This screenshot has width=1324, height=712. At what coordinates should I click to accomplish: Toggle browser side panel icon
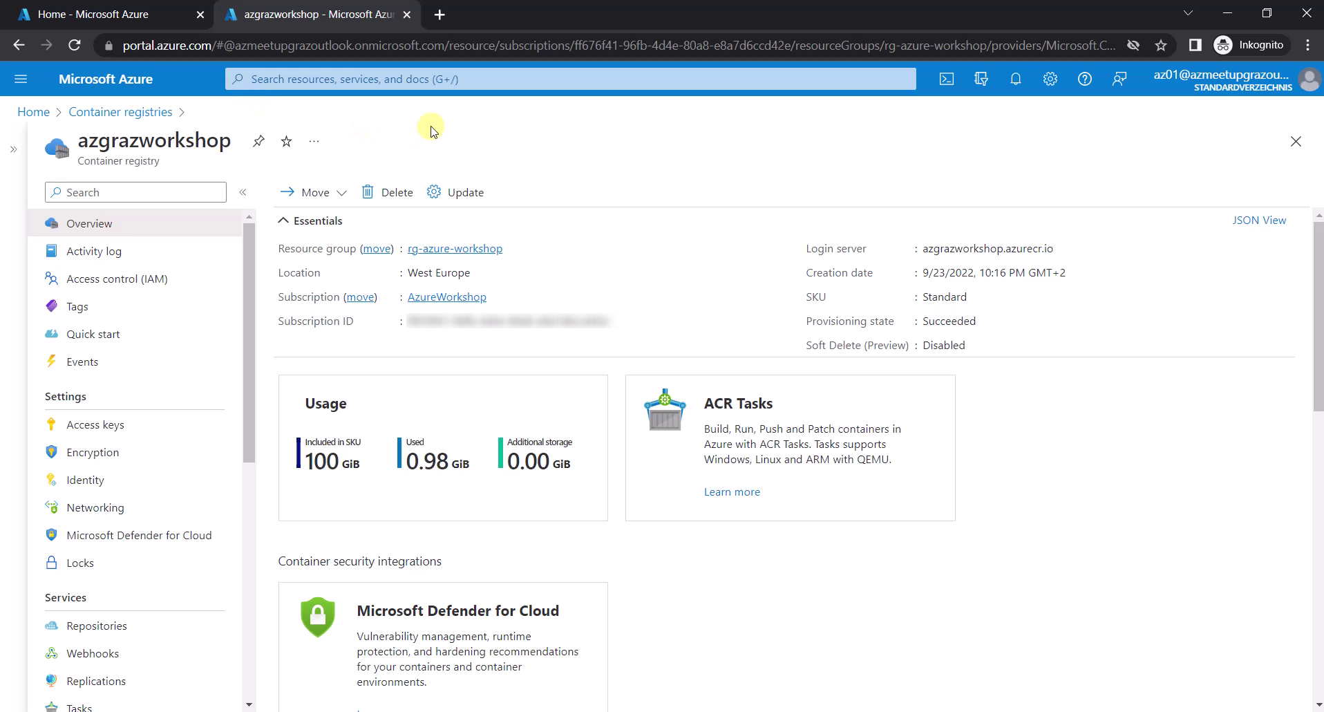coord(1195,45)
